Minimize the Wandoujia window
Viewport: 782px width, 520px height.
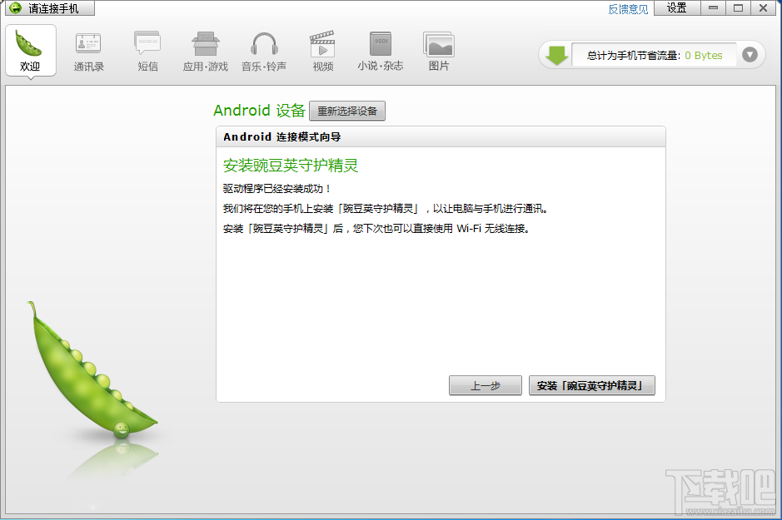713,8
